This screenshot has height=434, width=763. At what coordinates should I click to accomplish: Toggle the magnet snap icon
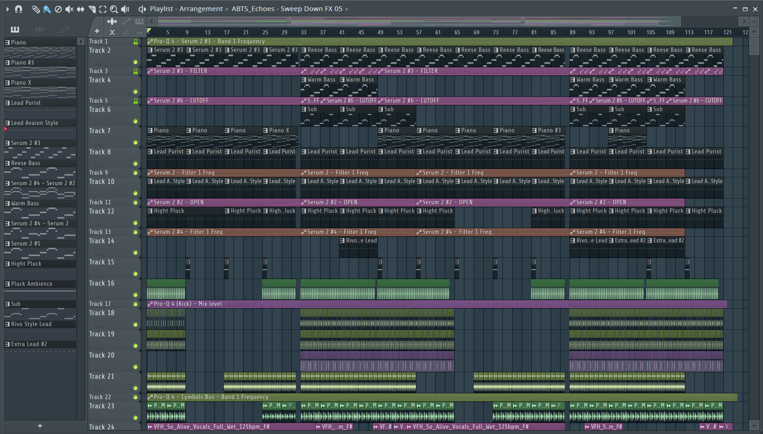click(19, 9)
